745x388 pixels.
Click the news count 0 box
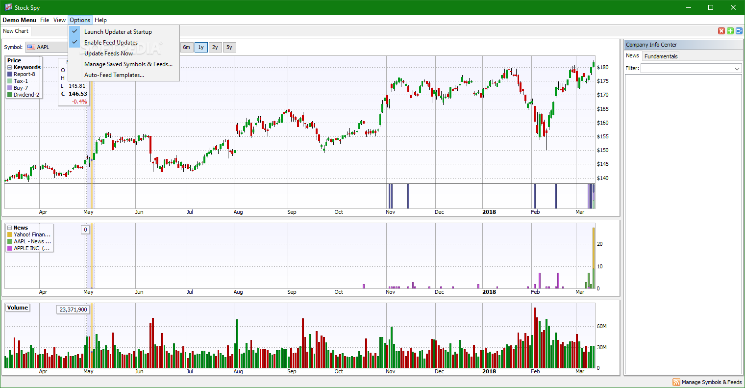85,230
